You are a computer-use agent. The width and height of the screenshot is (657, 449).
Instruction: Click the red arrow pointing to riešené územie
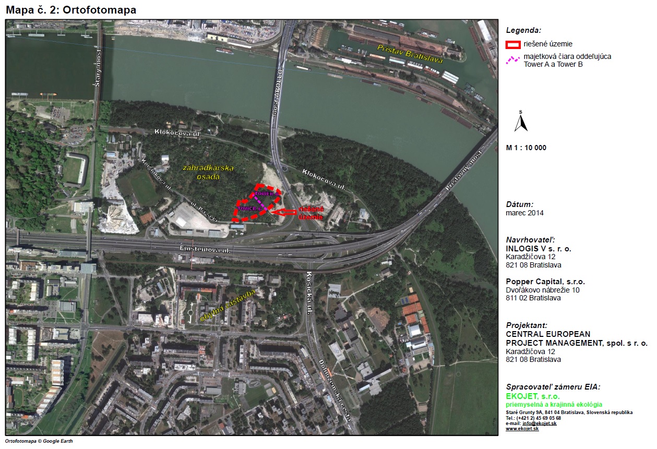[283, 212]
